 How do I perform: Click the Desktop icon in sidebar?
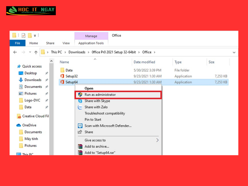[21, 73]
